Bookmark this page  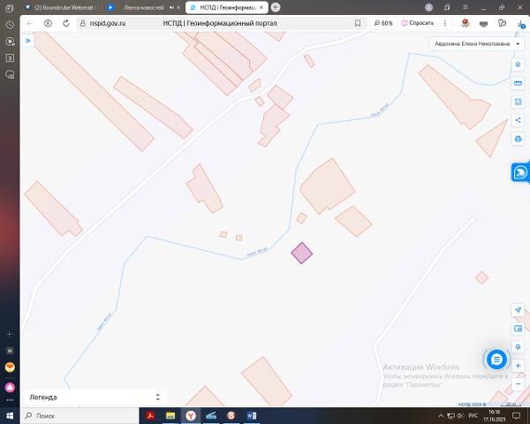click(x=358, y=23)
